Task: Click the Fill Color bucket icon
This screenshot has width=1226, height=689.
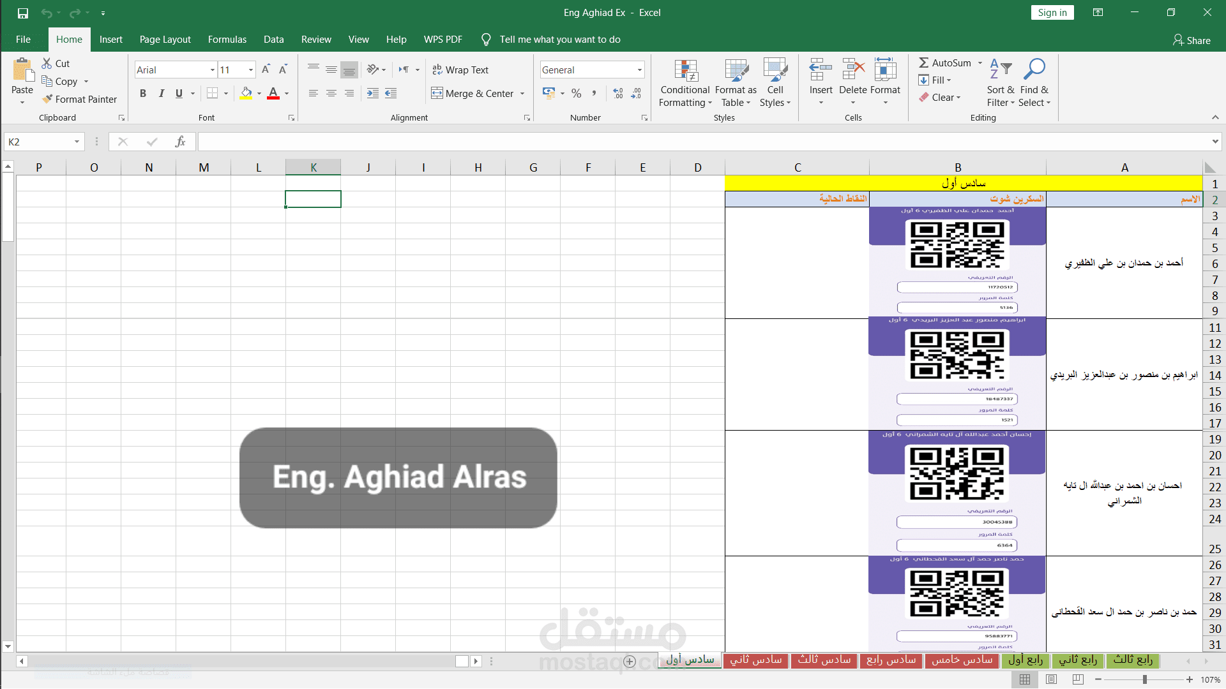Action: (246, 93)
